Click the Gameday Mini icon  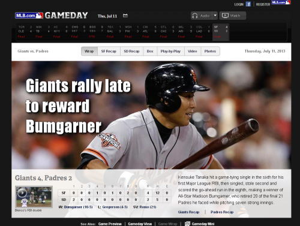pos(187,224)
